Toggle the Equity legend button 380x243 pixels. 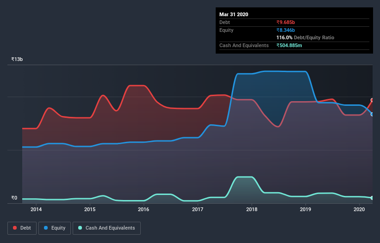(x=55, y=228)
